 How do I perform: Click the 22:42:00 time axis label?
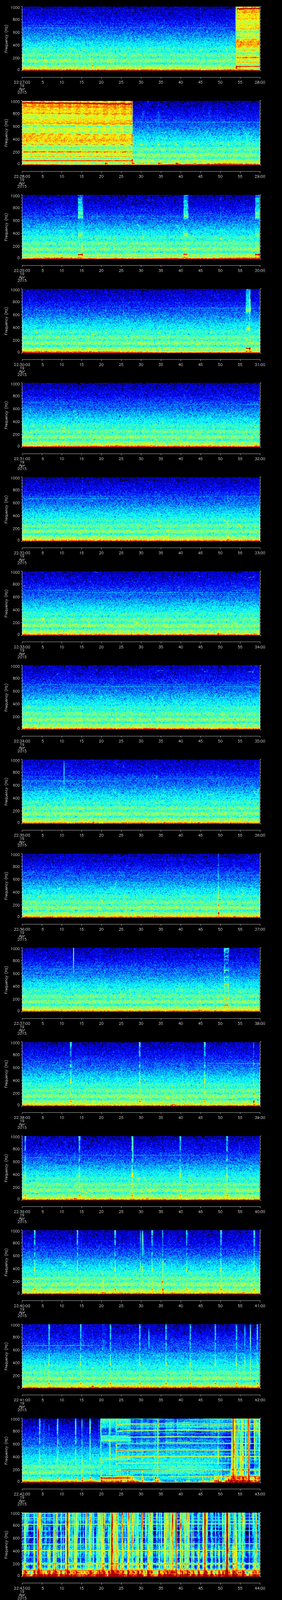[x=22, y=1493]
